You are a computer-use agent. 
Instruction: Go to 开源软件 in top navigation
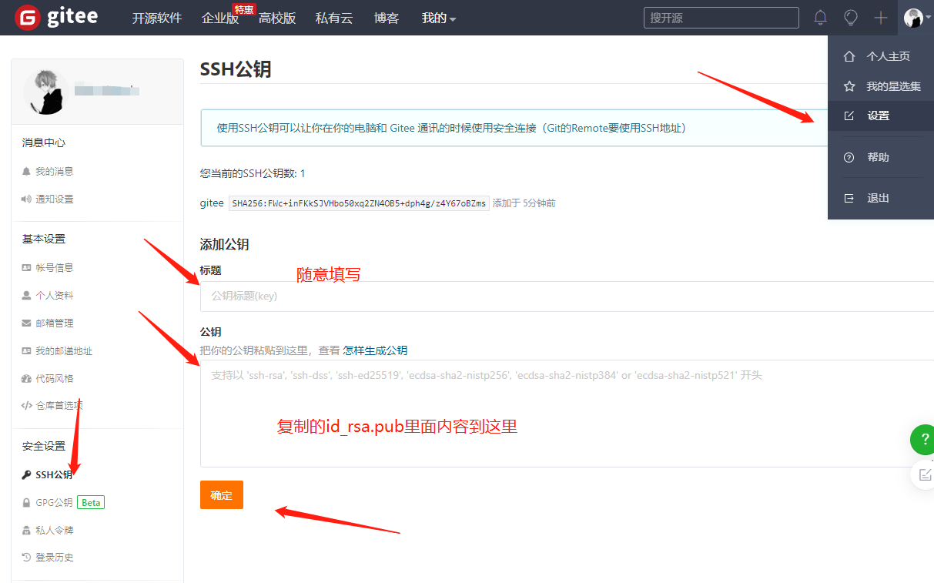pyautogui.click(x=157, y=18)
